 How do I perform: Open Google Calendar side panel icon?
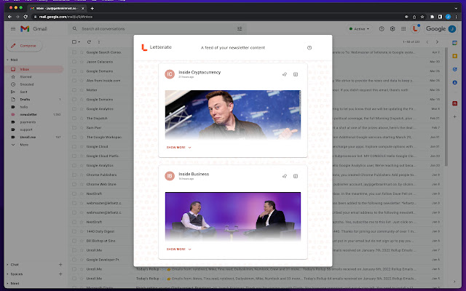click(454, 43)
